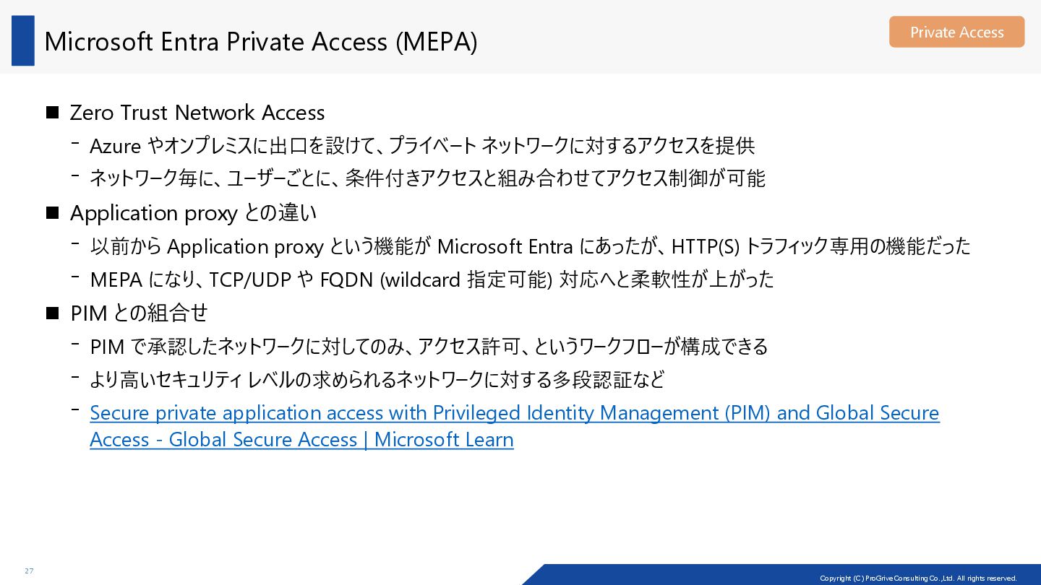This screenshot has height=585, width=1041.
Task: Click the square bullet before Application proxy heading
Action: coord(52,213)
